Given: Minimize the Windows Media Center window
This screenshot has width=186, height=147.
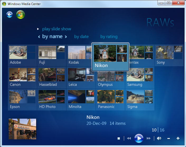Looking at the screenshot, I should (x=161, y=3).
